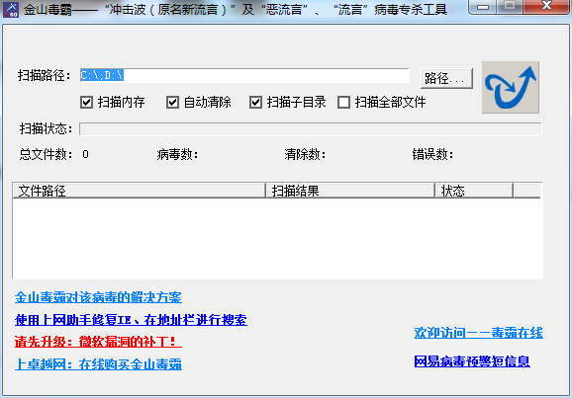The image size is (572, 398).
Task: Click the 扫描结果 column header
Action: tap(350, 191)
